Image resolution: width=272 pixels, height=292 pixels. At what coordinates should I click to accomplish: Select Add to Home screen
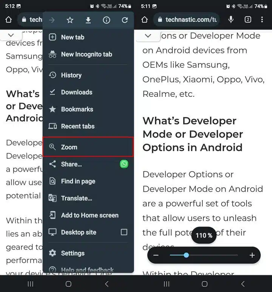click(x=88, y=215)
